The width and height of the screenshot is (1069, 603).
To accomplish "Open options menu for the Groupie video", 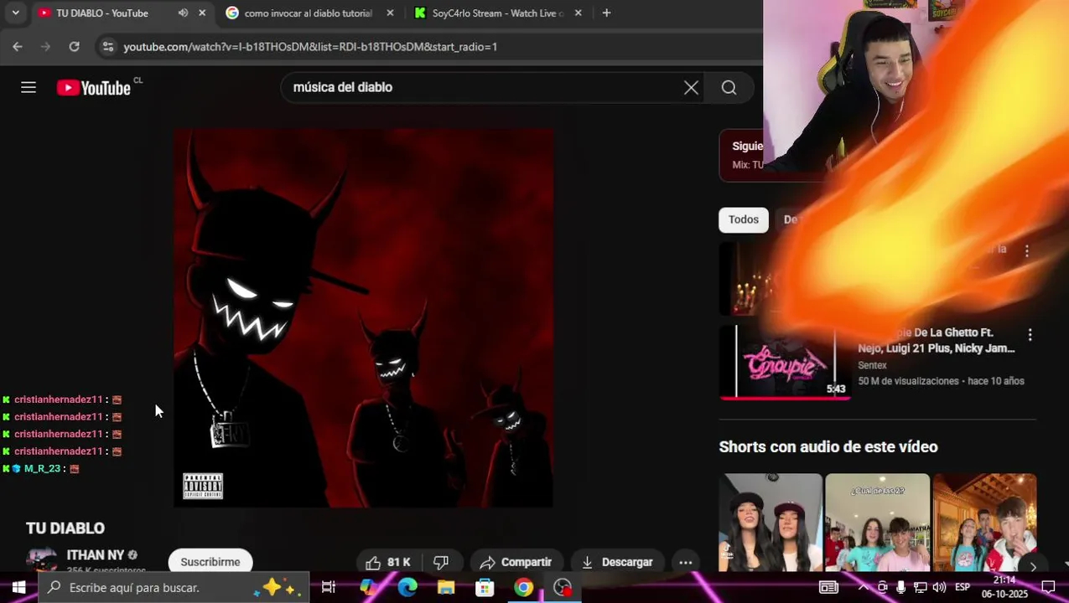I will (x=1030, y=334).
